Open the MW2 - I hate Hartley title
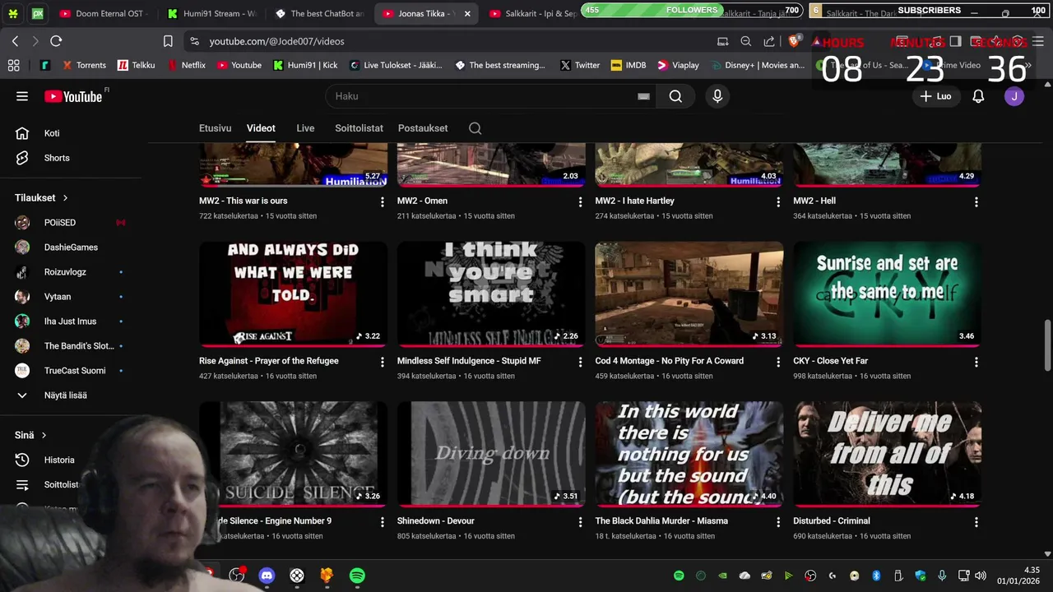The width and height of the screenshot is (1053, 592). pos(634,201)
